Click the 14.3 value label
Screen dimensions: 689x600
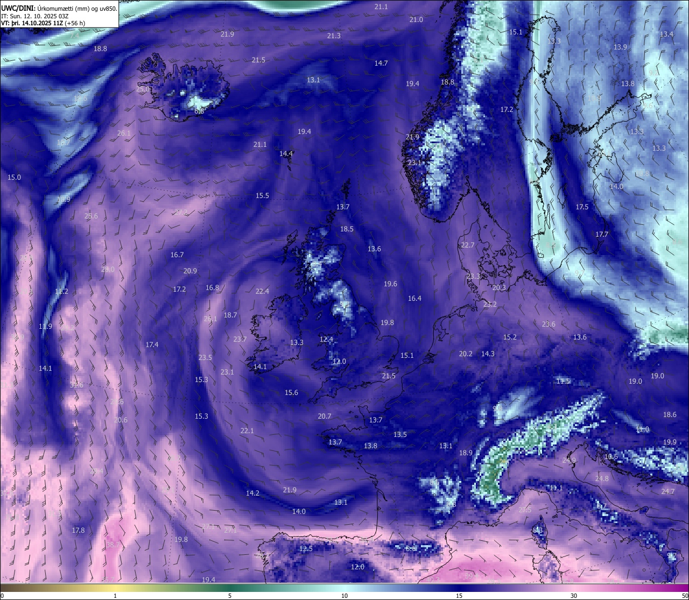point(488,354)
